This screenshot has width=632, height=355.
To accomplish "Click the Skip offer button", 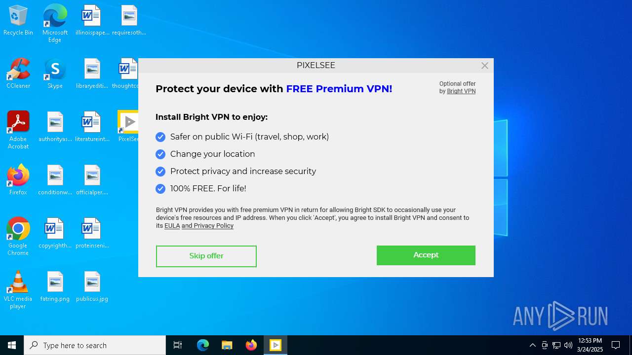I will pyautogui.click(x=206, y=256).
